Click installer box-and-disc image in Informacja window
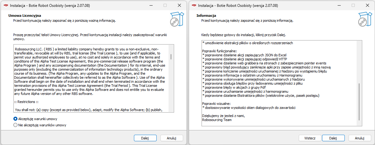375x145 pixels. [365, 19]
